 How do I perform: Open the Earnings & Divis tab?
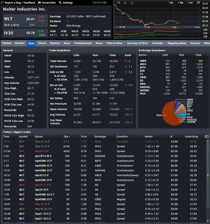pyautogui.click(x=137, y=43)
